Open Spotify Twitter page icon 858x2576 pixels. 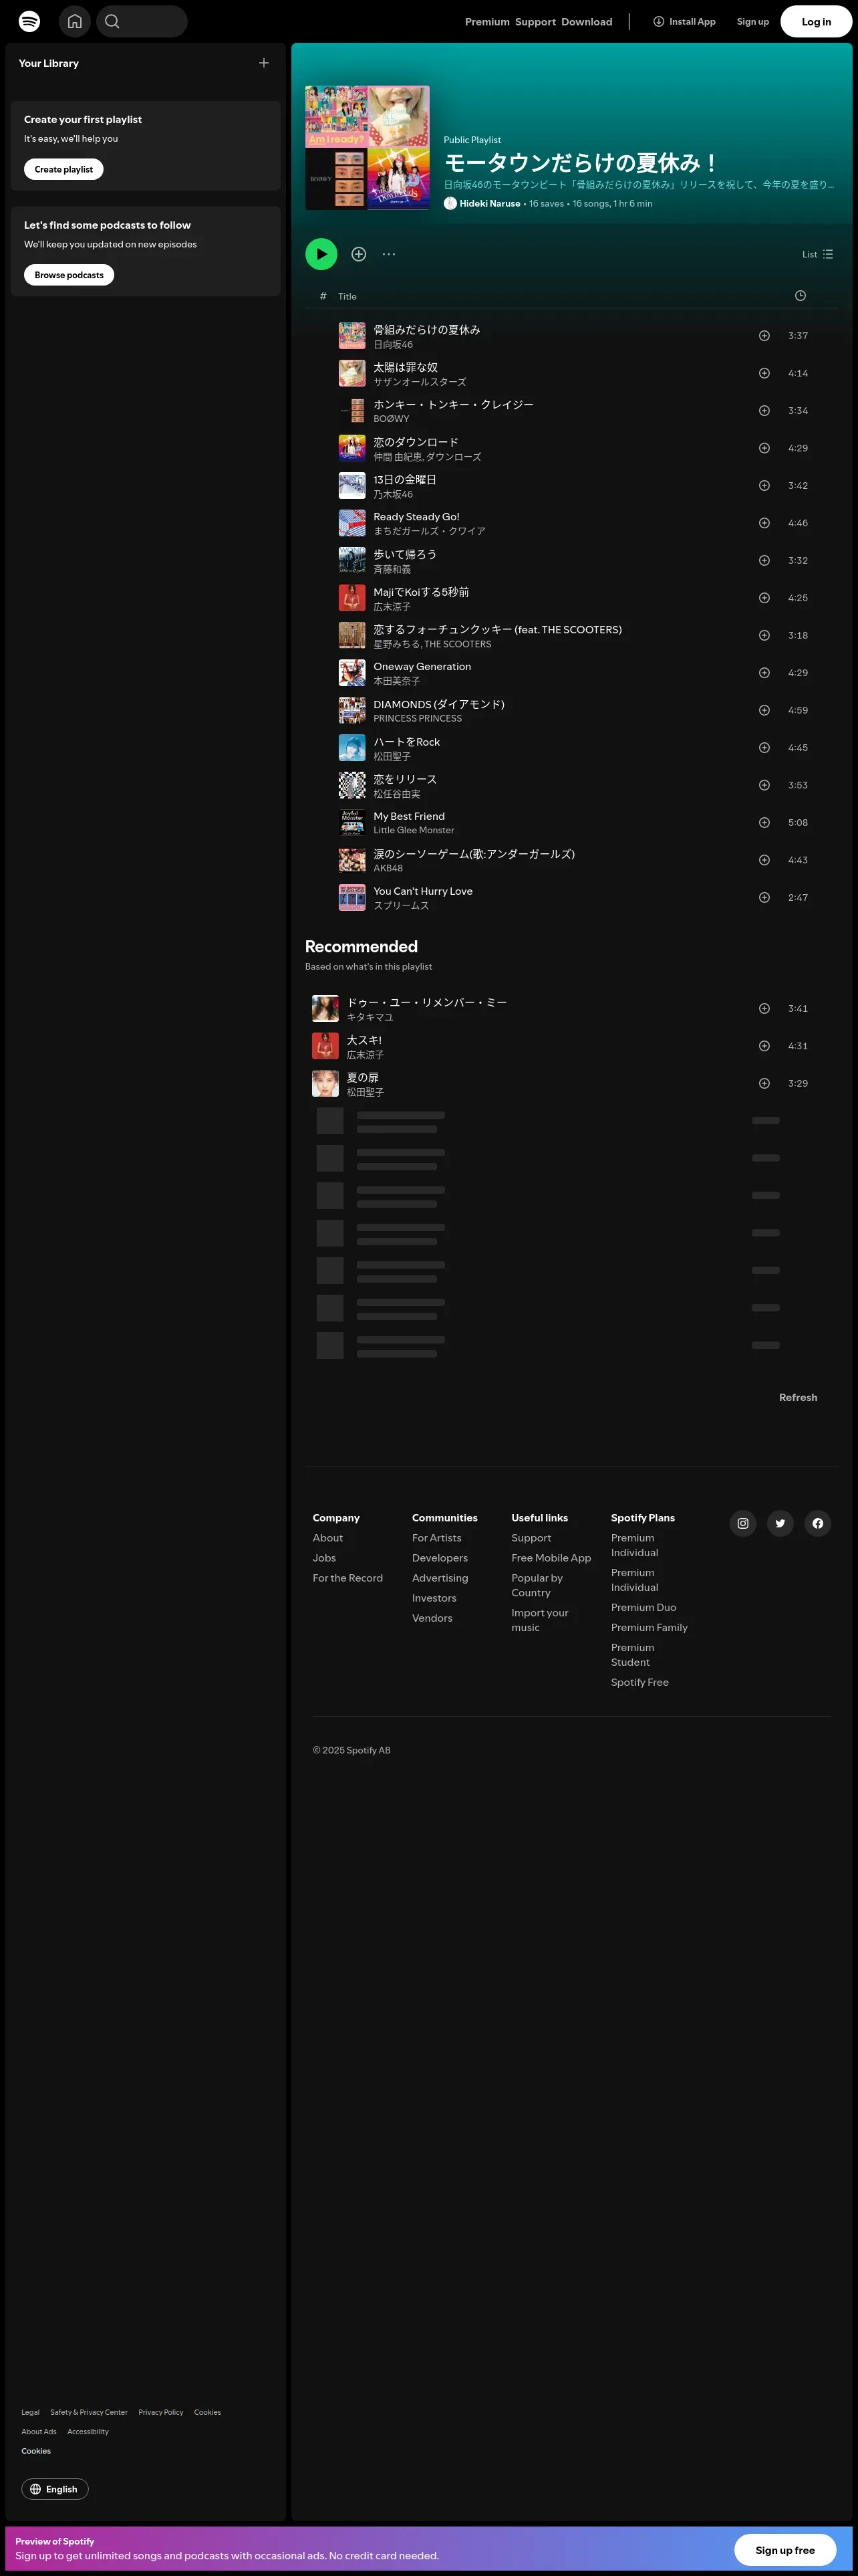pyautogui.click(x=780, y=1523)
